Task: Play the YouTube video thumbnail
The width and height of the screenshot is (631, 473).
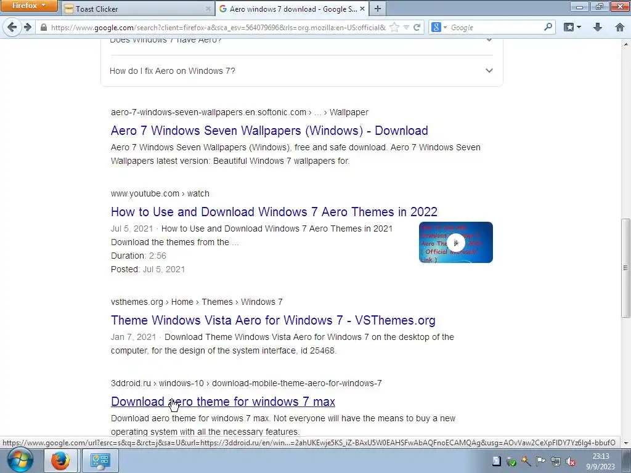Action: (455, 242)
